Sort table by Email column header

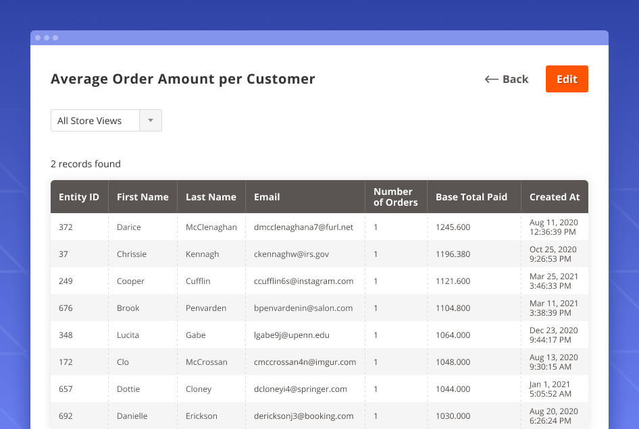coord(267,197)
